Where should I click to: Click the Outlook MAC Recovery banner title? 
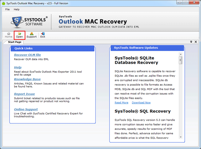(93, 22)
